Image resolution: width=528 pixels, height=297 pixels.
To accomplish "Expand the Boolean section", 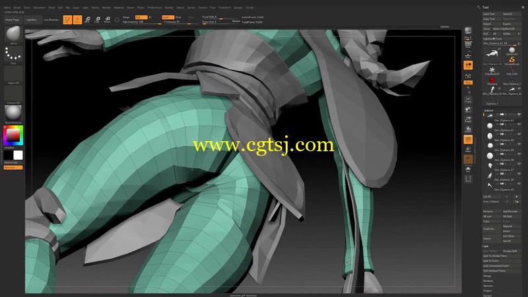I will (488, 281).
